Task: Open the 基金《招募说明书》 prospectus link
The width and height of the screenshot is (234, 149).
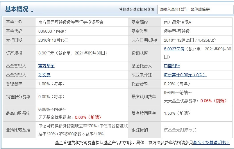Action: 211,143
